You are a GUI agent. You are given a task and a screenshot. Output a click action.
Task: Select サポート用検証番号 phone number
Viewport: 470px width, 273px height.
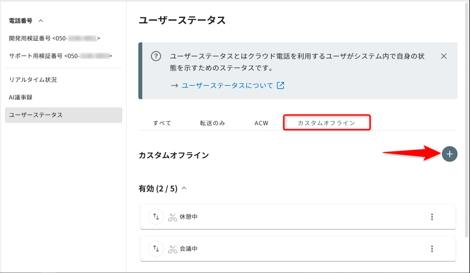tap(61, 56)
